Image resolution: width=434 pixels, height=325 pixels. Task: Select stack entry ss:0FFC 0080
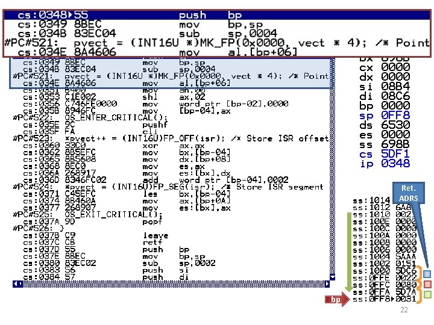(x=385, y=285)
